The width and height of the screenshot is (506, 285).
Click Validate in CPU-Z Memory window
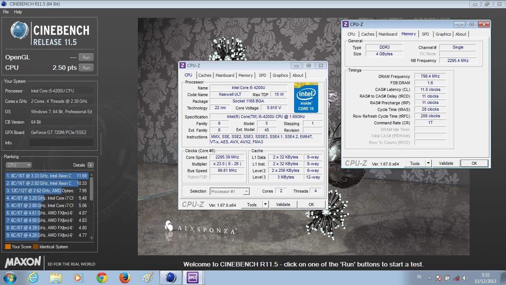(446, 163)
